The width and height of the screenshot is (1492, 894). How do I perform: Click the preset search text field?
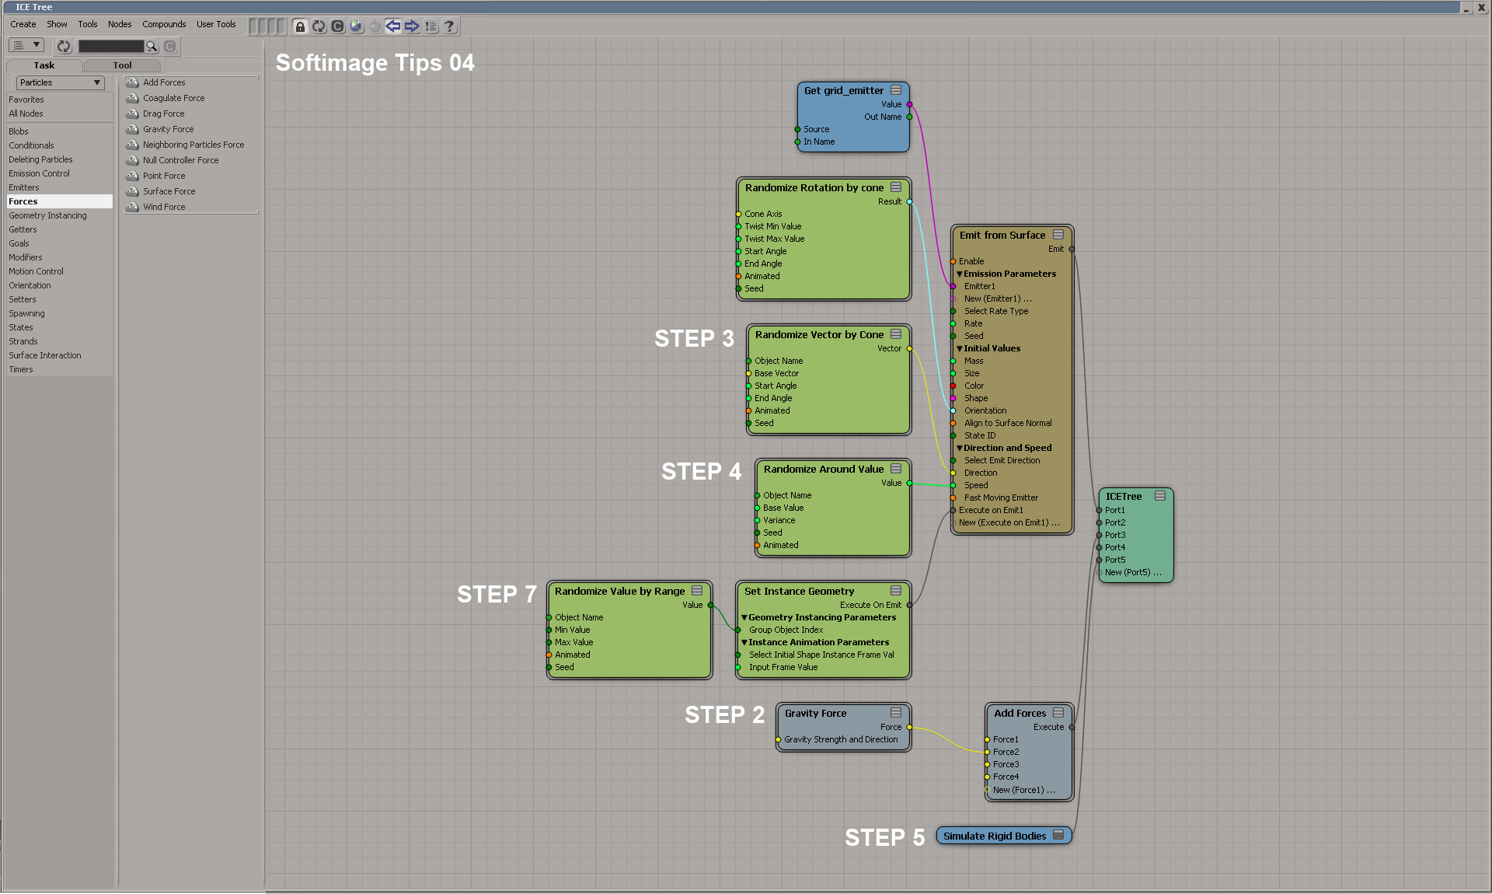click(x=111, y=47)
